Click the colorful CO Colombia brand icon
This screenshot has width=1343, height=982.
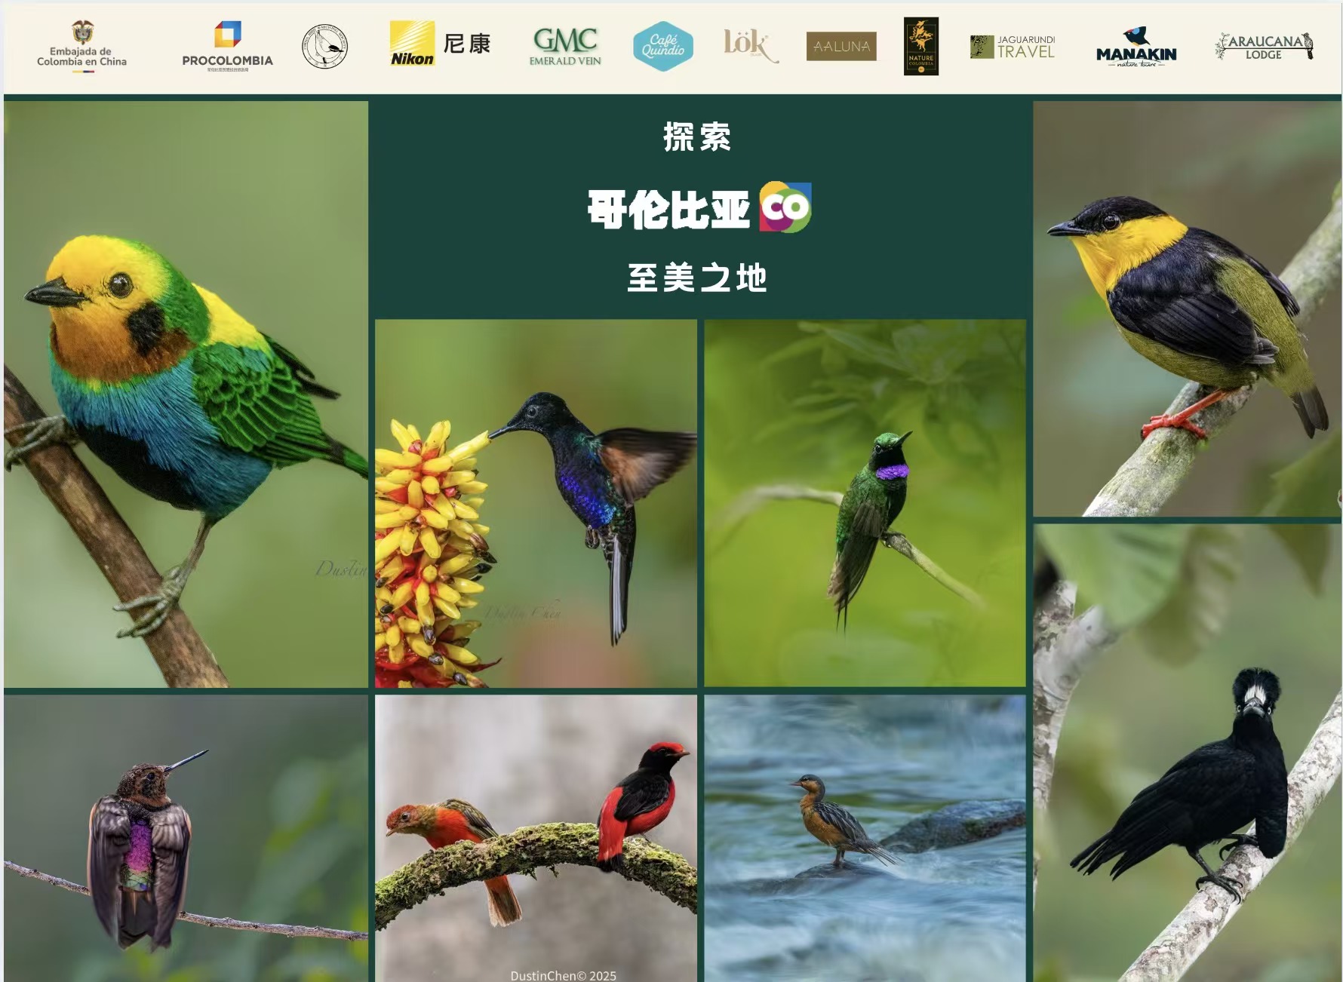pyautogui.click(x=785, y=207)
